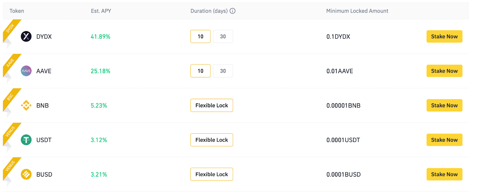Click the DYDX token logo
The height and width of the screenshot is (196, 479).
(x=26, y=36)
